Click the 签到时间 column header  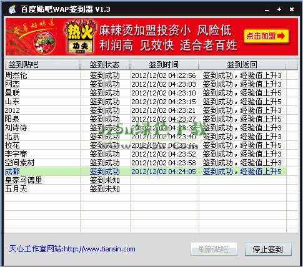[164, 65]
